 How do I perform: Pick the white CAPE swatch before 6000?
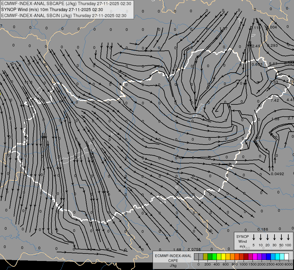[x=286, y=256]
